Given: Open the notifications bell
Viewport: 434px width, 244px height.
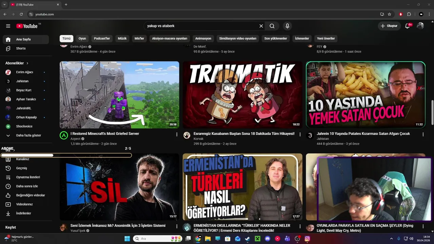Looking at the screenshot, I should 408,26.
